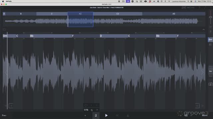Image resolution: width=213 pixels, height=119 pixels.
Task: Collapse the overview with the chevron-up arrow
Action: (203, 30)
